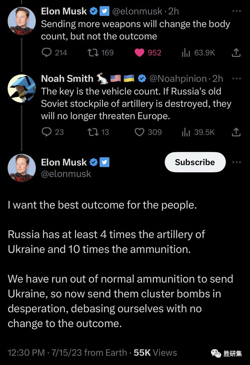This screenshot has height=365, width=250.
Task: Open Elon Musk's avatar in main tweet
Action: click(22, 168)
